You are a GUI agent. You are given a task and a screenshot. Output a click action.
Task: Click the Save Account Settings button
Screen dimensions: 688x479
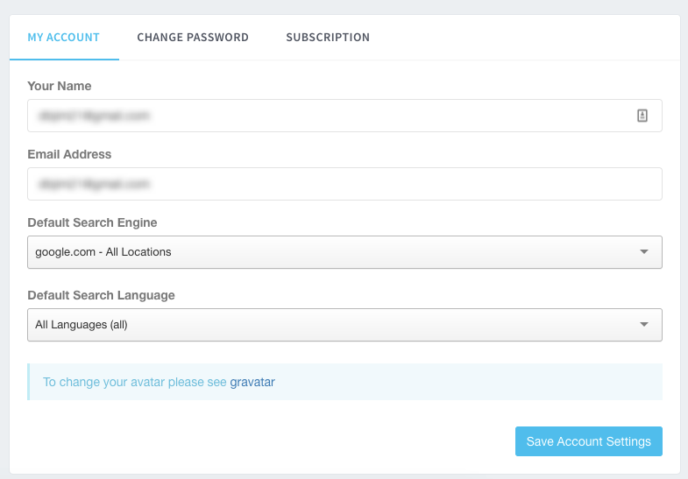tap(588, 441)
